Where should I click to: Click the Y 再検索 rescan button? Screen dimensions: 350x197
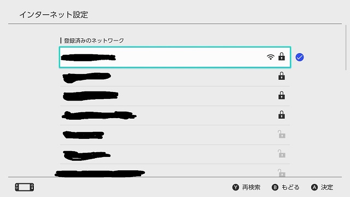pos(246,187)
